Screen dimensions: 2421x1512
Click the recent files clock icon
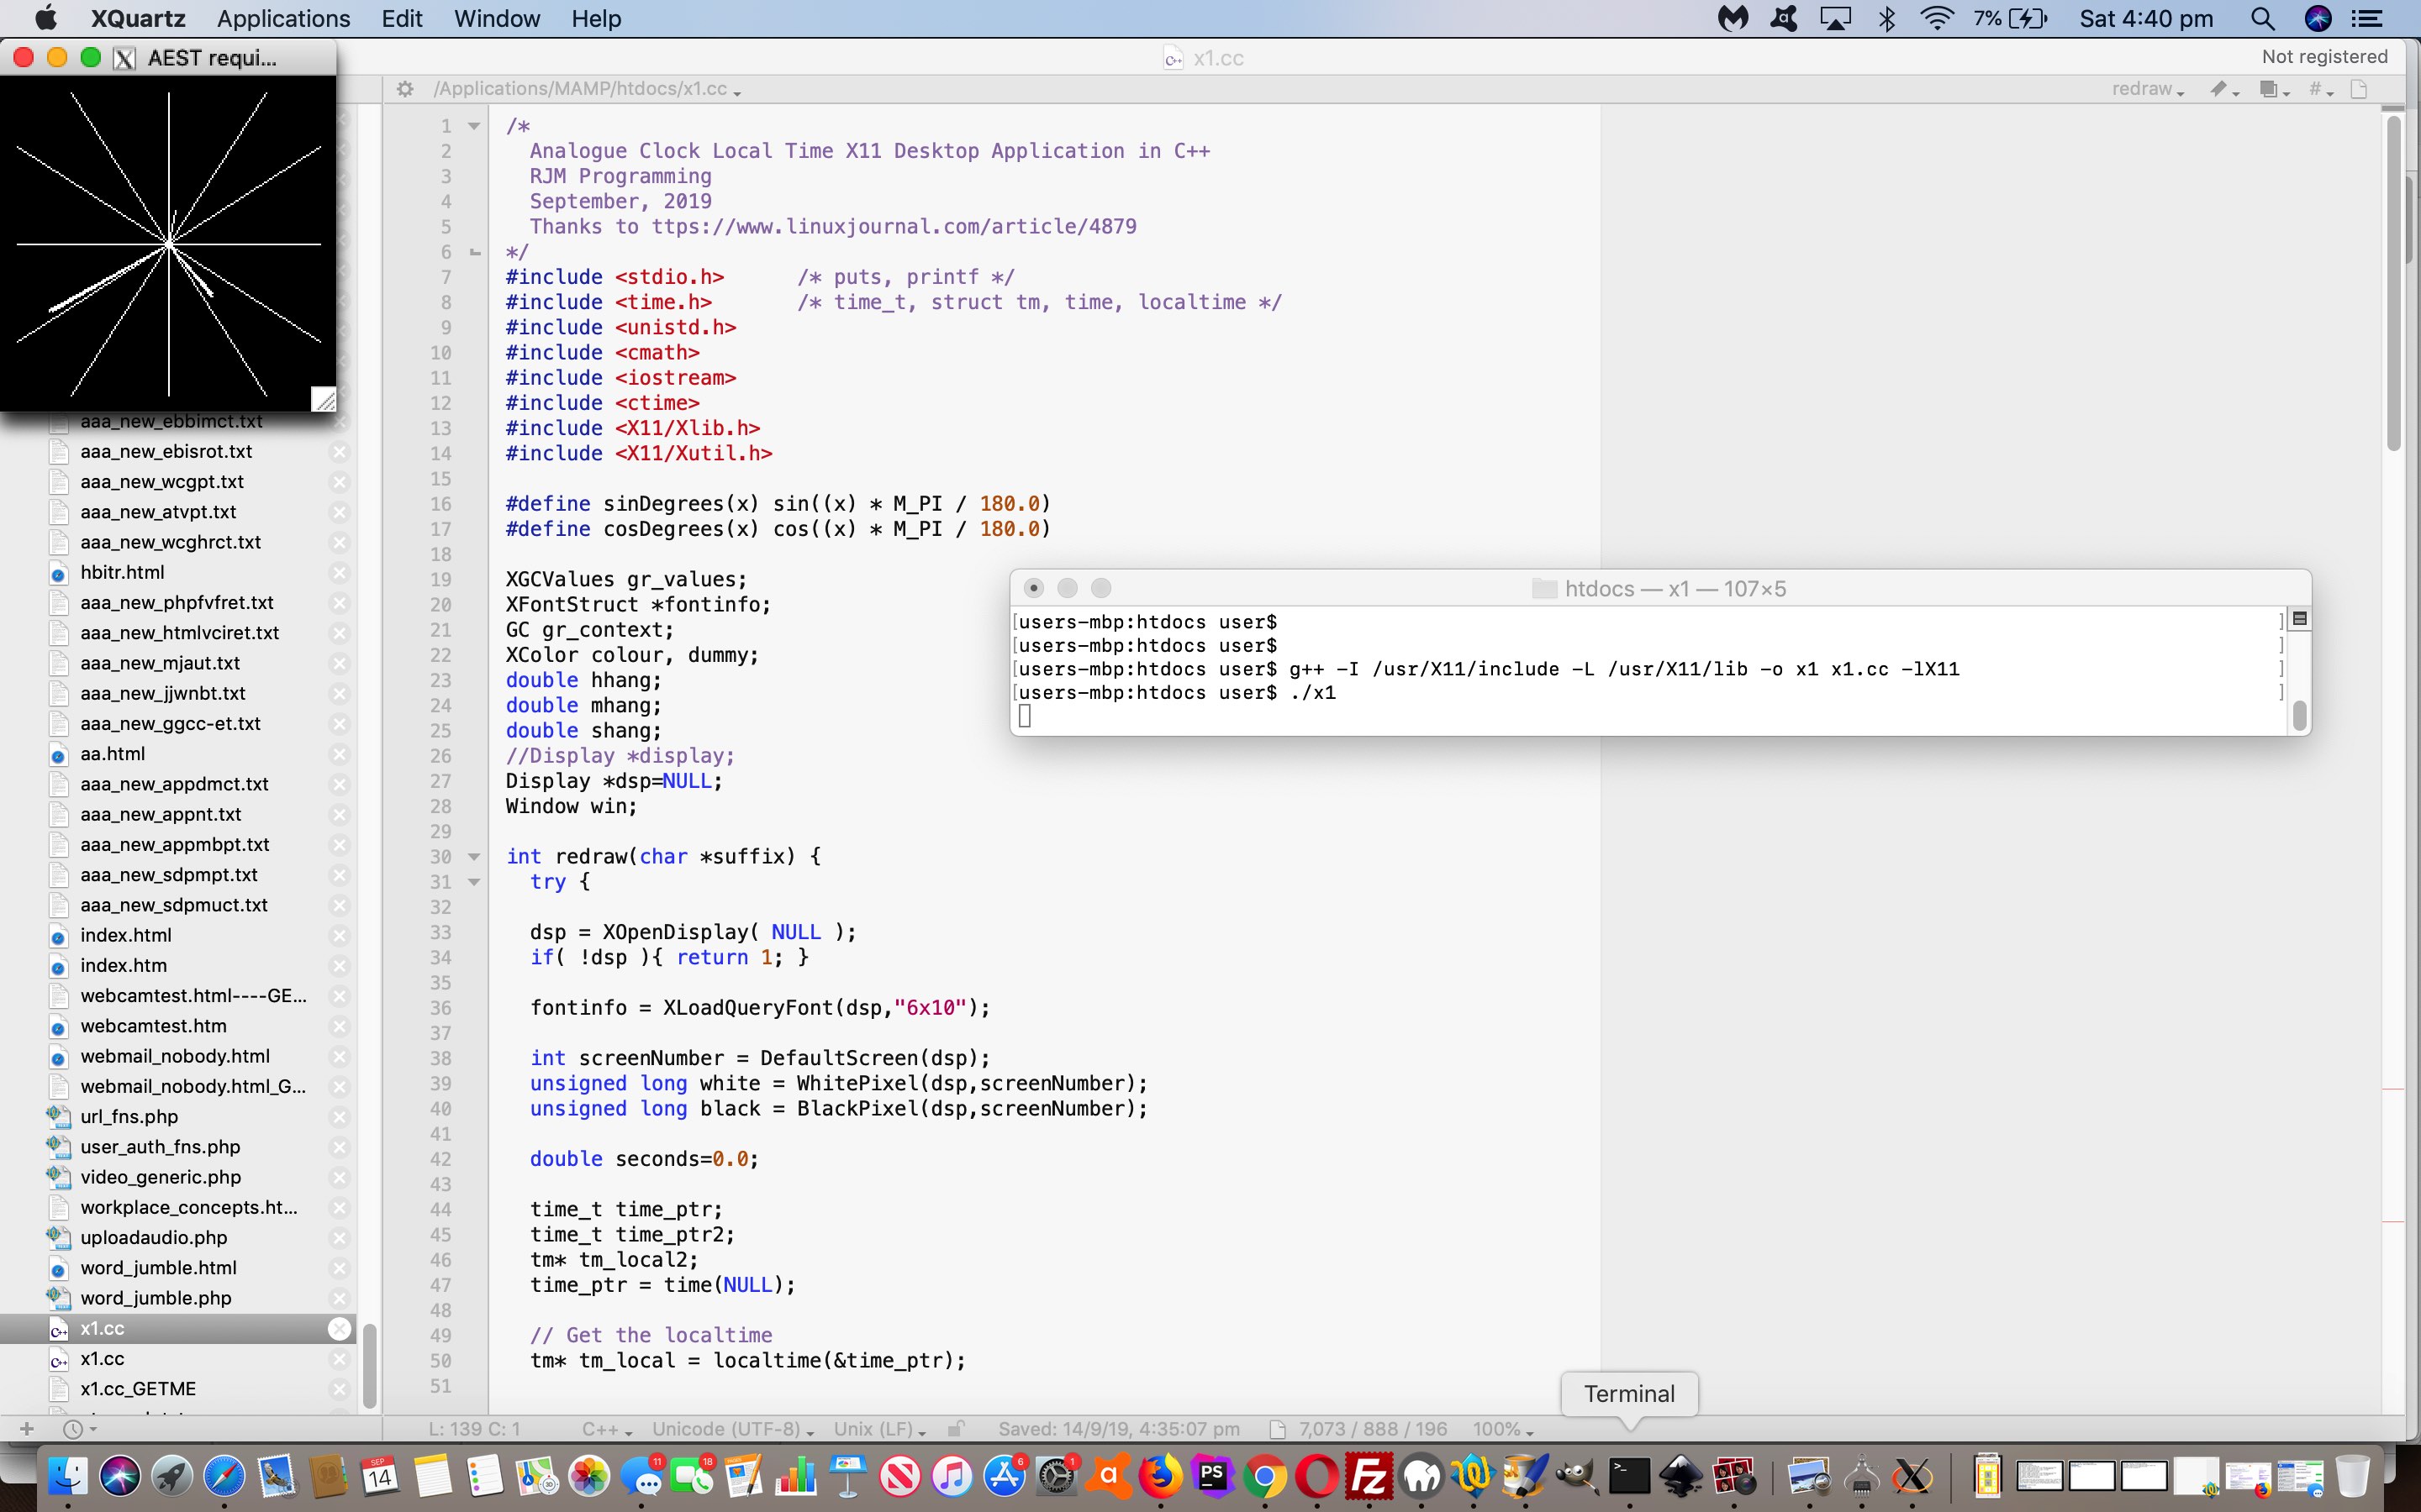coord(72,1429)
